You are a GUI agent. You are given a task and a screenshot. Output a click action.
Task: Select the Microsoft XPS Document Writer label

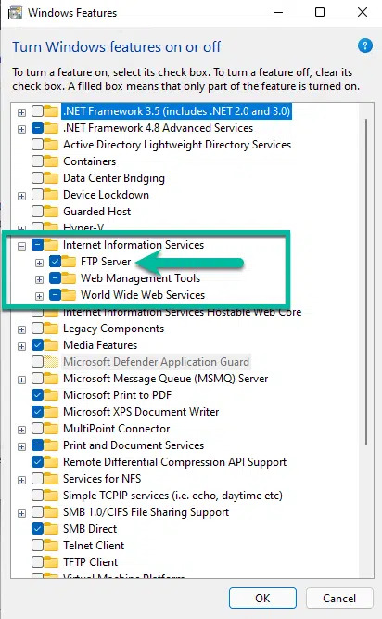coord(141,412)
